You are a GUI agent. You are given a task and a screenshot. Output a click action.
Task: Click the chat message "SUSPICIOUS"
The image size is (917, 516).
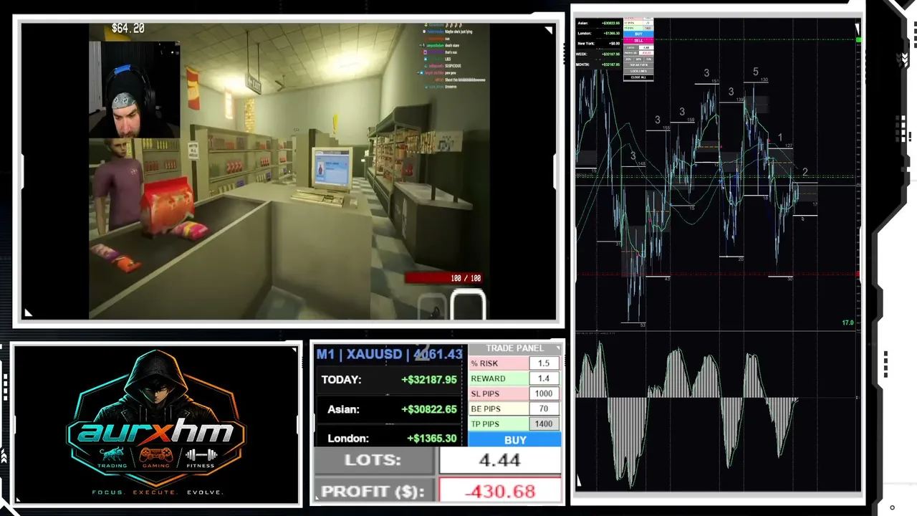click(453, 66)
